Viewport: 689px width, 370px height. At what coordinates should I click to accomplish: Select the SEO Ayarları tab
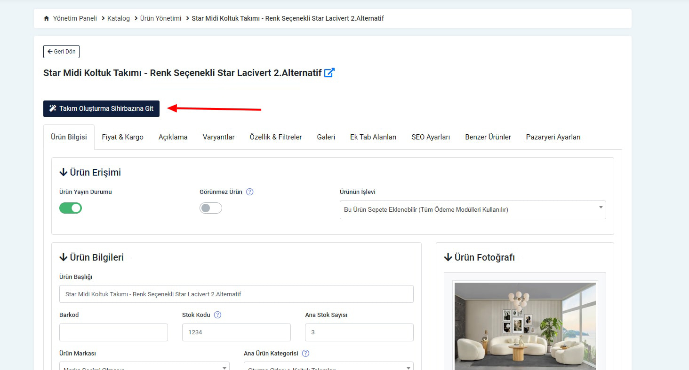point(431,137)
